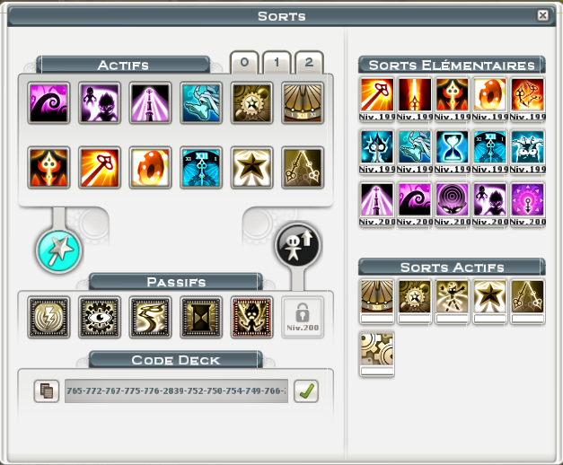
Task: Select the gold star spell in Actifs deck
Action: coord(251,167)
